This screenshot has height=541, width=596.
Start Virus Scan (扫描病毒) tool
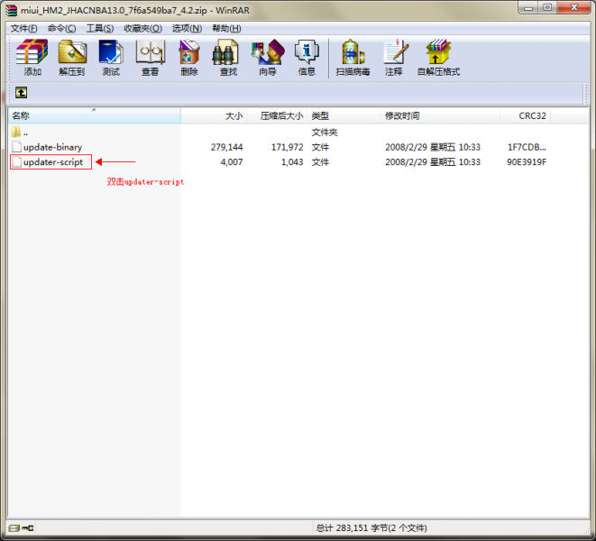tap(353, 57)
